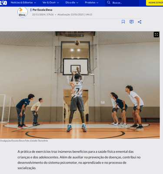Open the Produtos menu
163x174 pixels.
pyautogui.click(x=92, y=3)
